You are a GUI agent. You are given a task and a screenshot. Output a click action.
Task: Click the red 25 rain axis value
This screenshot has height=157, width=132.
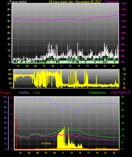tap(11, 106)
